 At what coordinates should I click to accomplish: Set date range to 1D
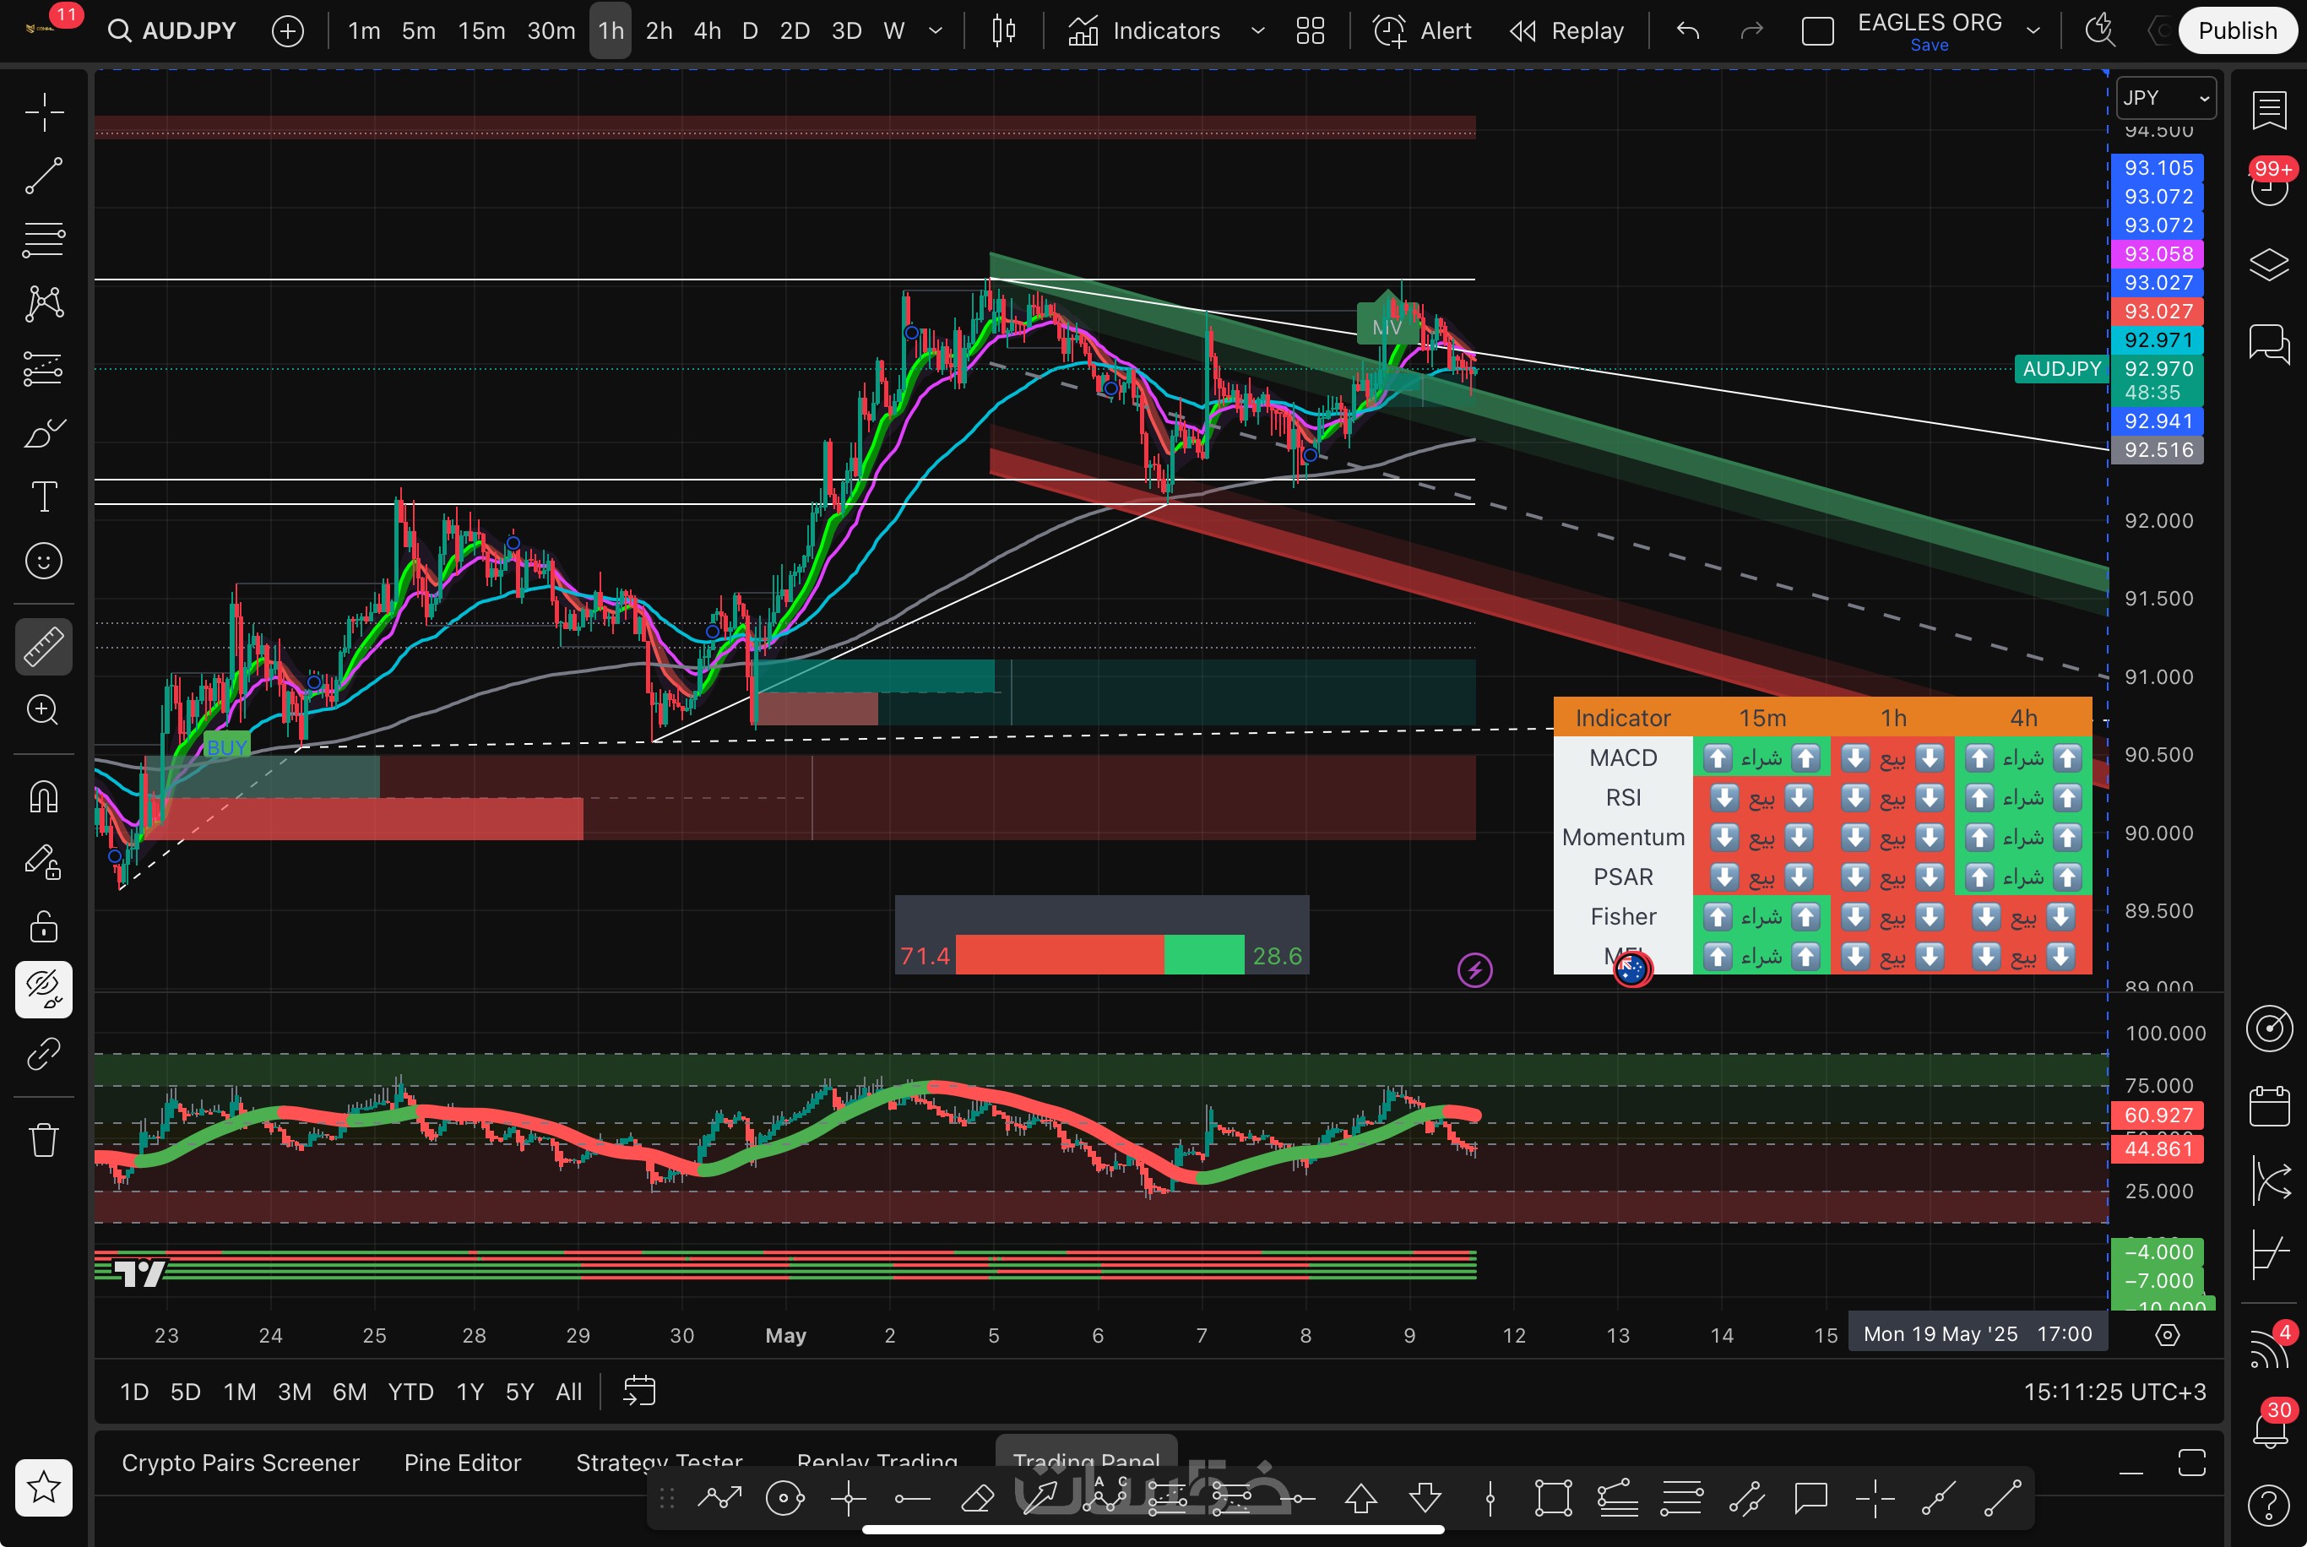click(134, 1391)
